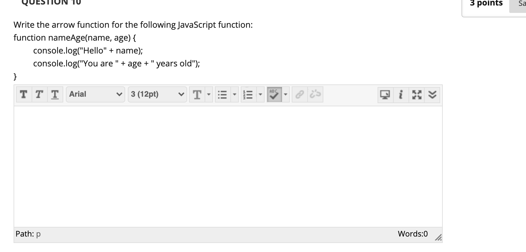526x252 pixels.
Task: Click the 'function nameAge(name, age) {' line
Action: tap(75, 38)
